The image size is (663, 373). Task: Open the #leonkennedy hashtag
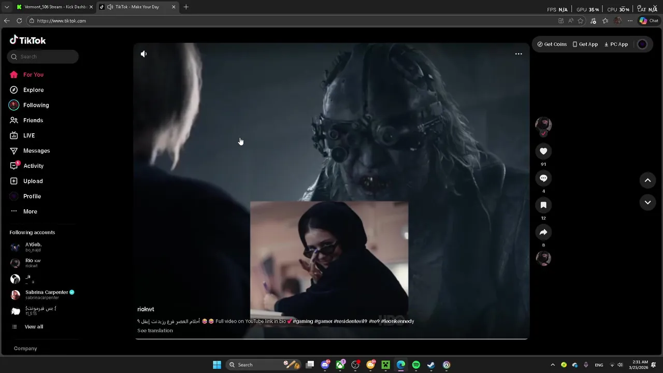click(397, 321)
